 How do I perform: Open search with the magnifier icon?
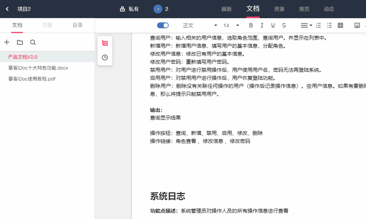click(x=33, y=43)
